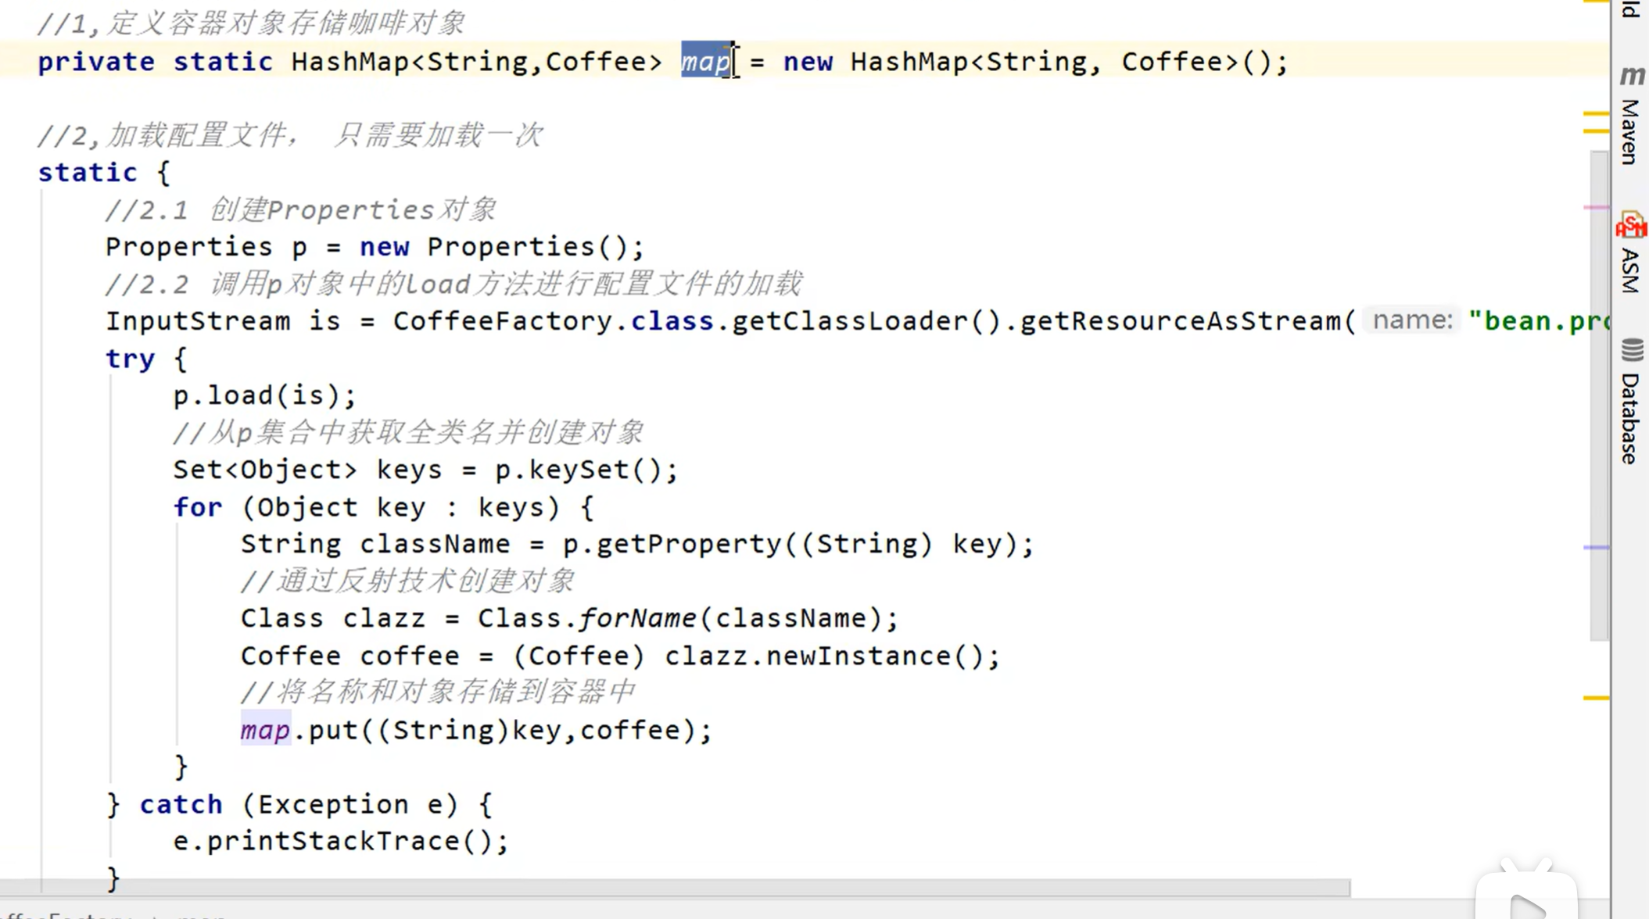
Task: Click the vertical editor scrollbar thumb
Action: pos(1599,391)
